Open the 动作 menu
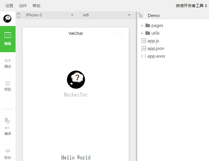This screenshot has width=209, height=161. coord(23,6)
